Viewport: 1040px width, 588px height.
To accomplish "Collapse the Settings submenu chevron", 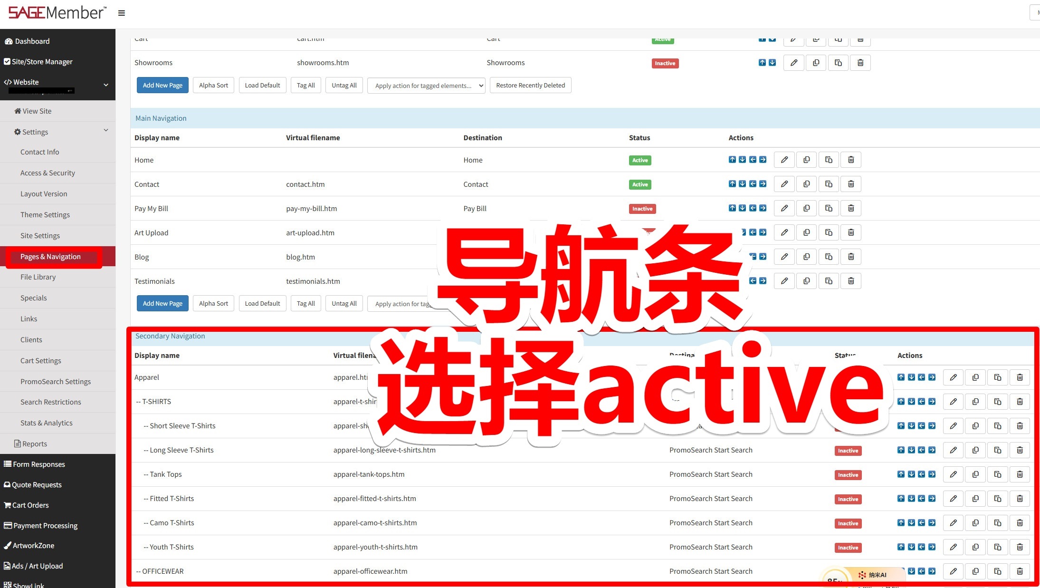I will click(x=106, y=130).
